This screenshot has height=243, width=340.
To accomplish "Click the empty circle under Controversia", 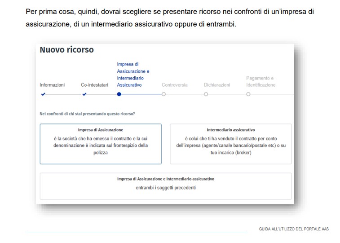I will click(163, 94).
